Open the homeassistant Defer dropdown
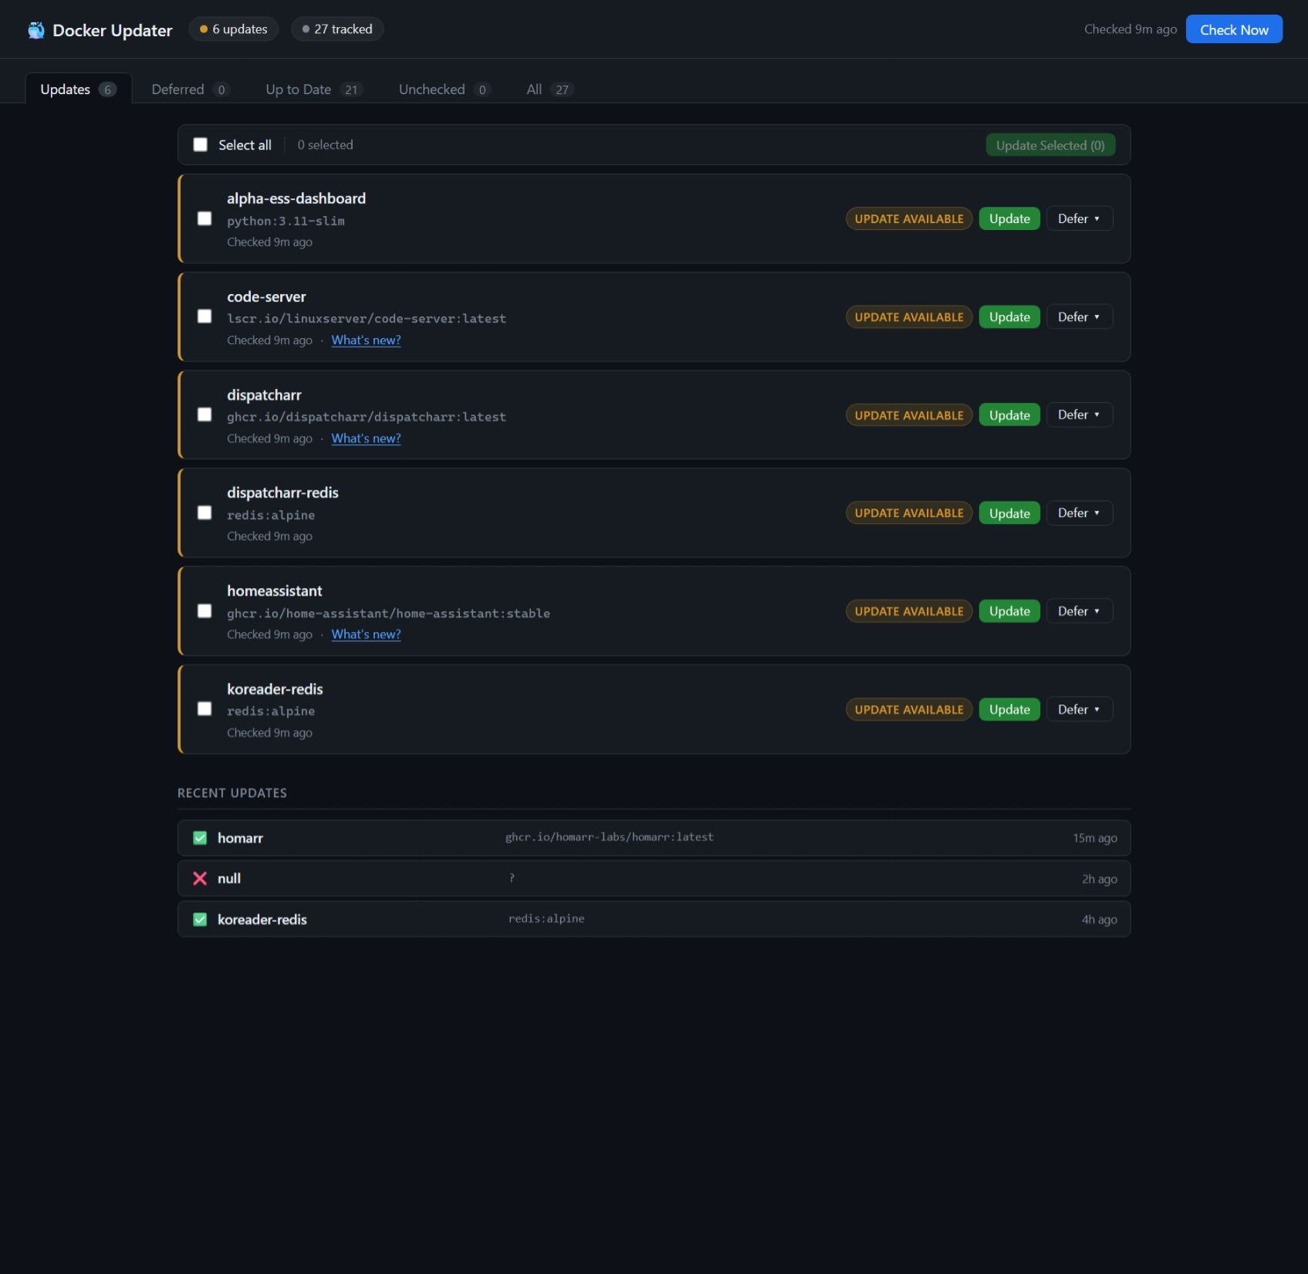This screenshot has width=1308, height=1274. 1080,610
